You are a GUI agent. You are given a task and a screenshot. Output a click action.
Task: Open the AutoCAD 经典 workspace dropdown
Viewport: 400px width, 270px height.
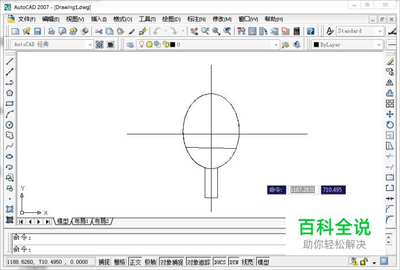click(90, 45)
